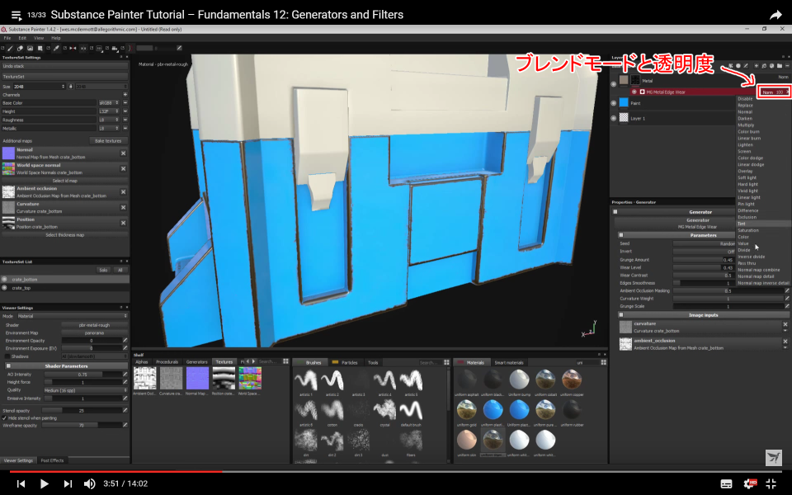Open the YouTube playlist menu icon
792x495 pixels.
16,15
